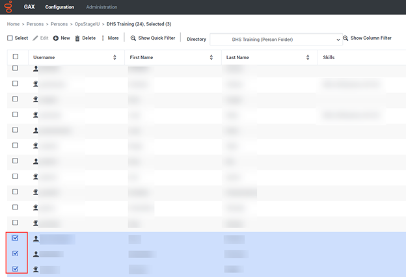Viewport: 406px width, 277px height.
Task: Uncheck the last selected row checkbox
Action: pos(16,269)
